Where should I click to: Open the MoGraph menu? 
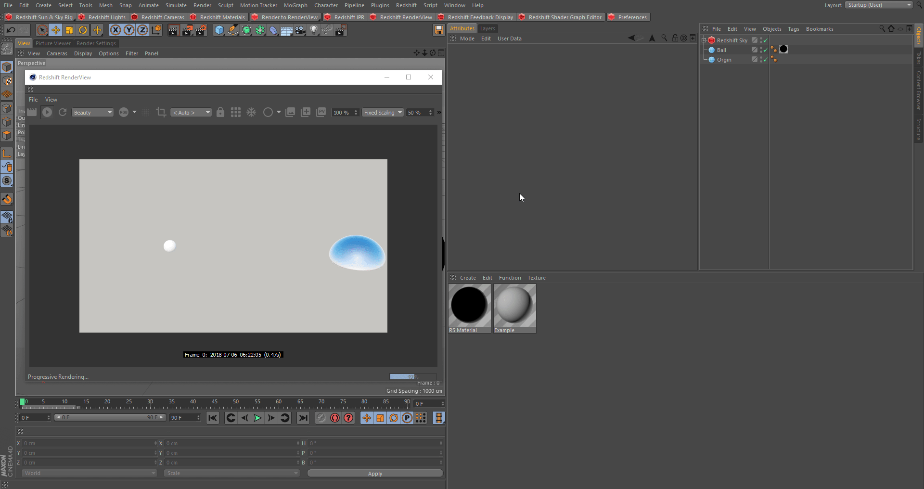[295, 5]
